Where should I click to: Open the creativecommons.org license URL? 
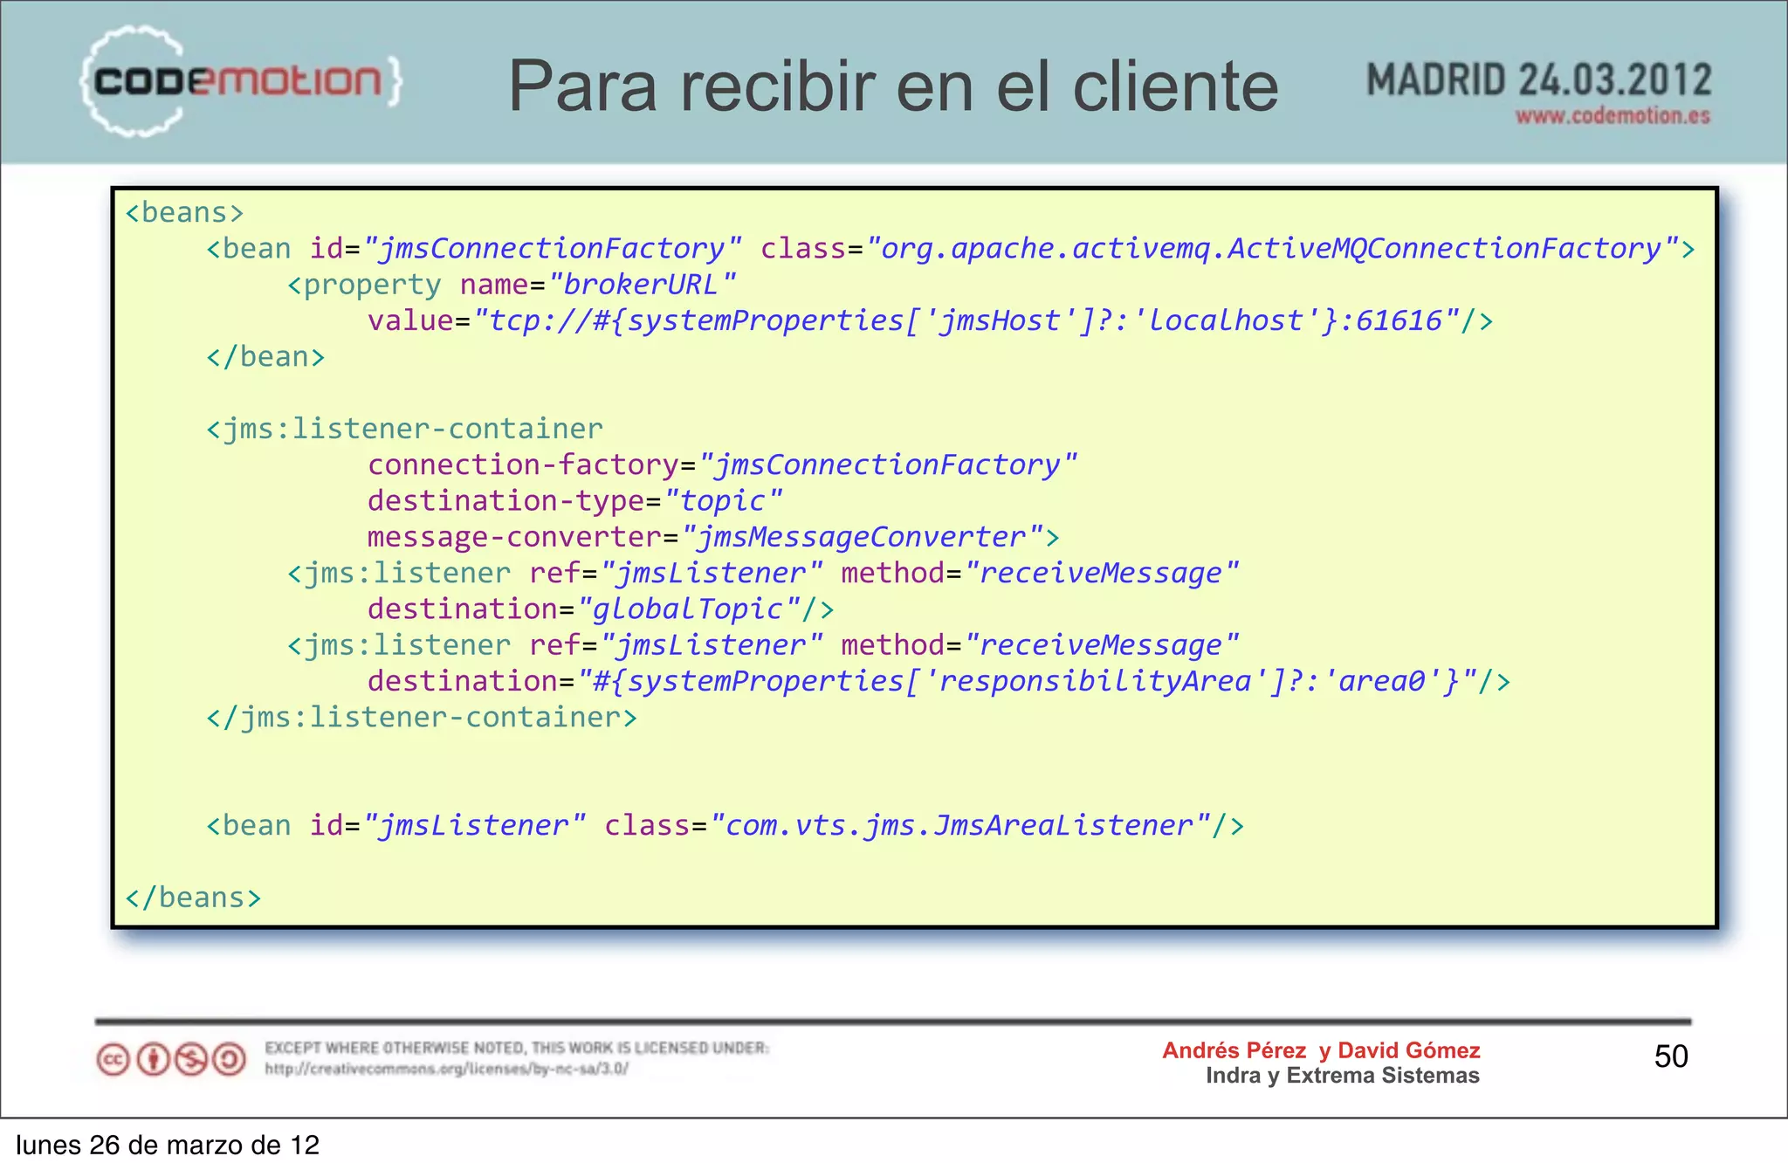pos(446,1069)
